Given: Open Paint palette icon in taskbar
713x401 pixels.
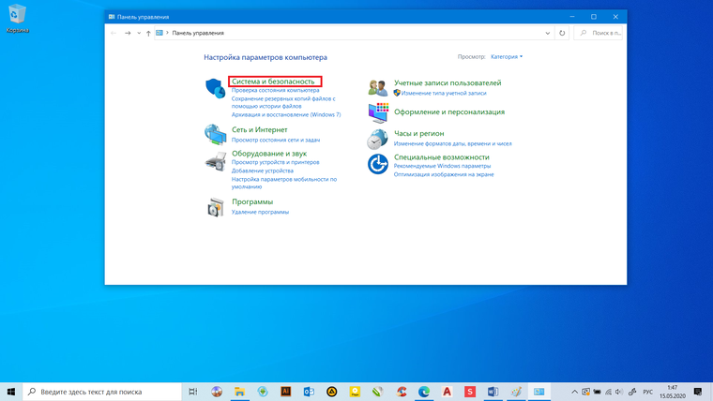Looking at the screenshot, I should pyautogui.click(x=516, y=392).
